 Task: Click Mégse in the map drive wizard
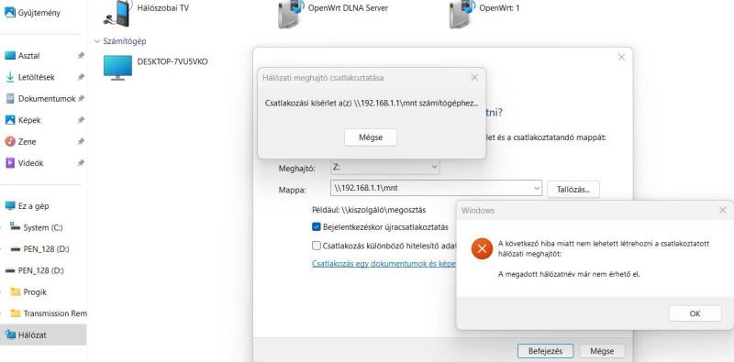602,351
